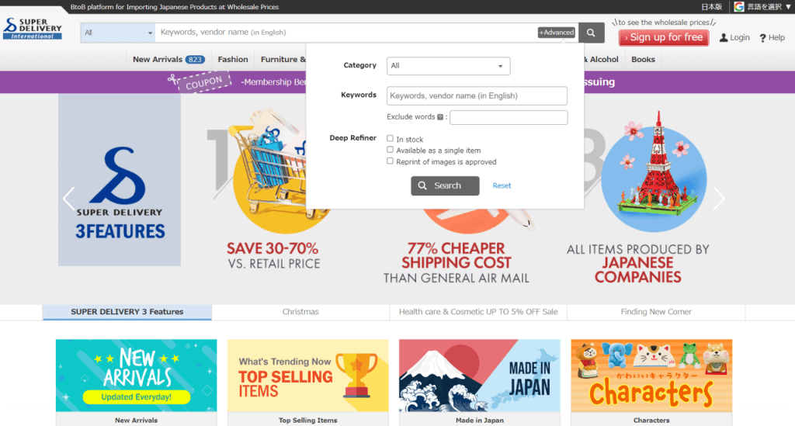Viewport: 795px width, 426px height.
Task: Enable Available as a single item
Action: pyautogui.click(x=390, y=150)
